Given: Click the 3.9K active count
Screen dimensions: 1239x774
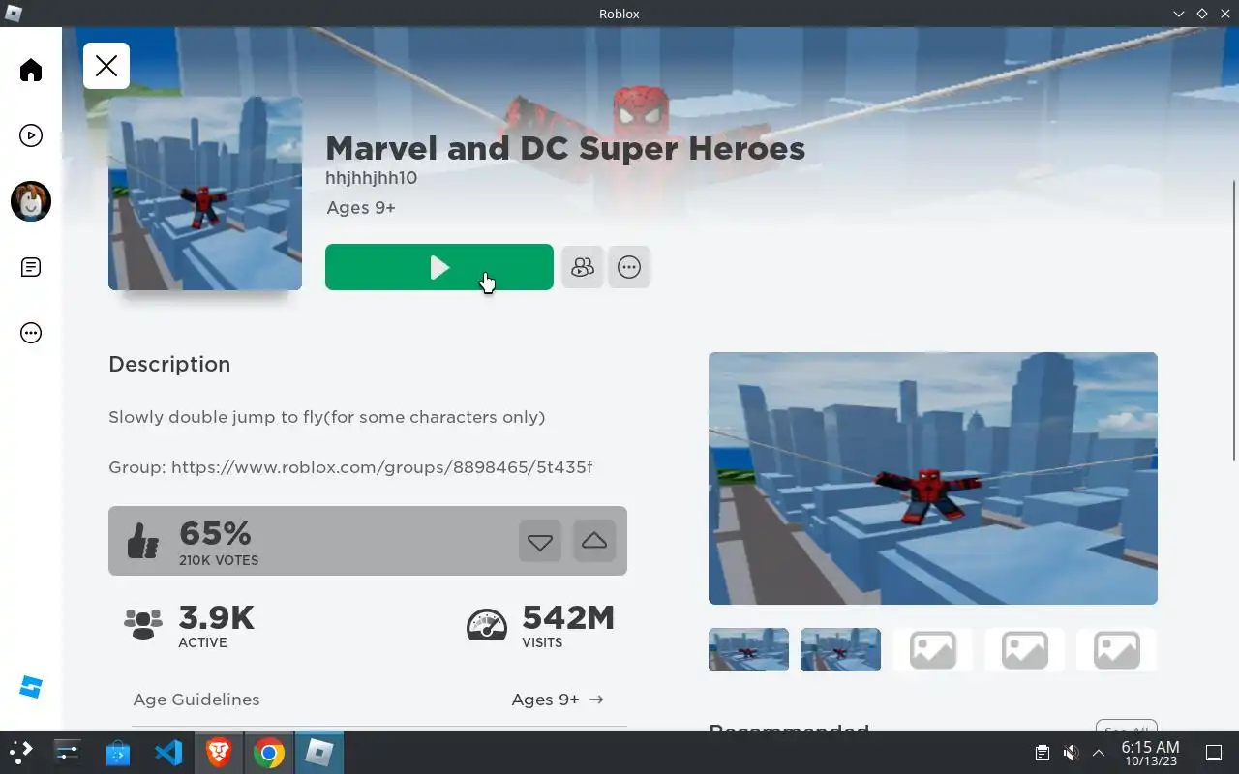Looking at the screenshot, I should click(x=217, y=617).
